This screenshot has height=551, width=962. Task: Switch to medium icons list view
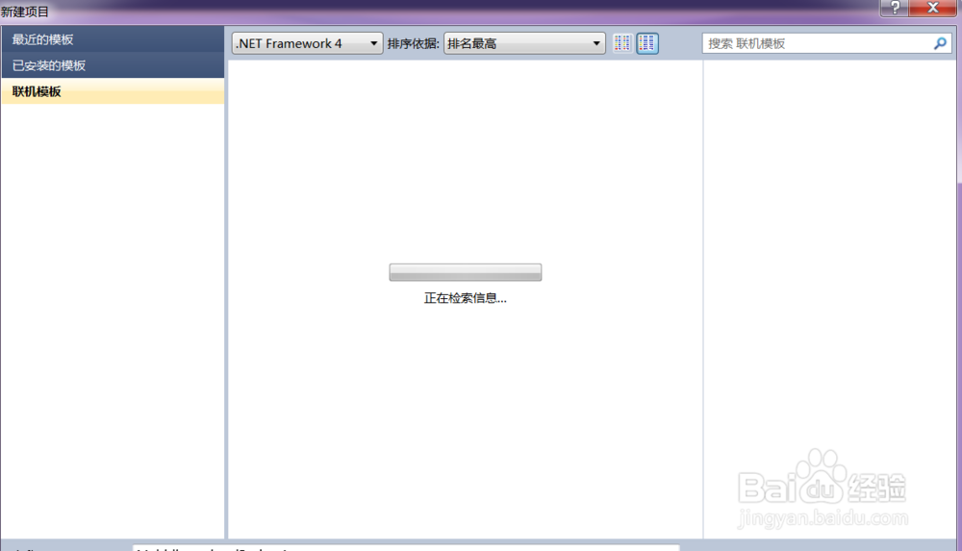click(x=647, y=43)
